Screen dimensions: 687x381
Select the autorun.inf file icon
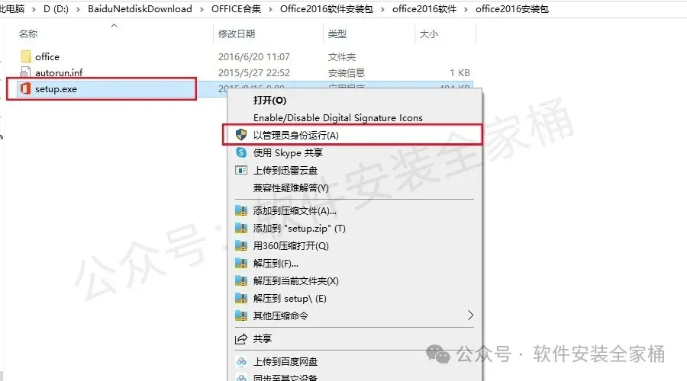25,72
